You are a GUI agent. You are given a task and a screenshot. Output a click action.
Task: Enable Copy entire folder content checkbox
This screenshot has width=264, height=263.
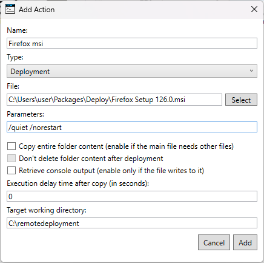(12, 146)
